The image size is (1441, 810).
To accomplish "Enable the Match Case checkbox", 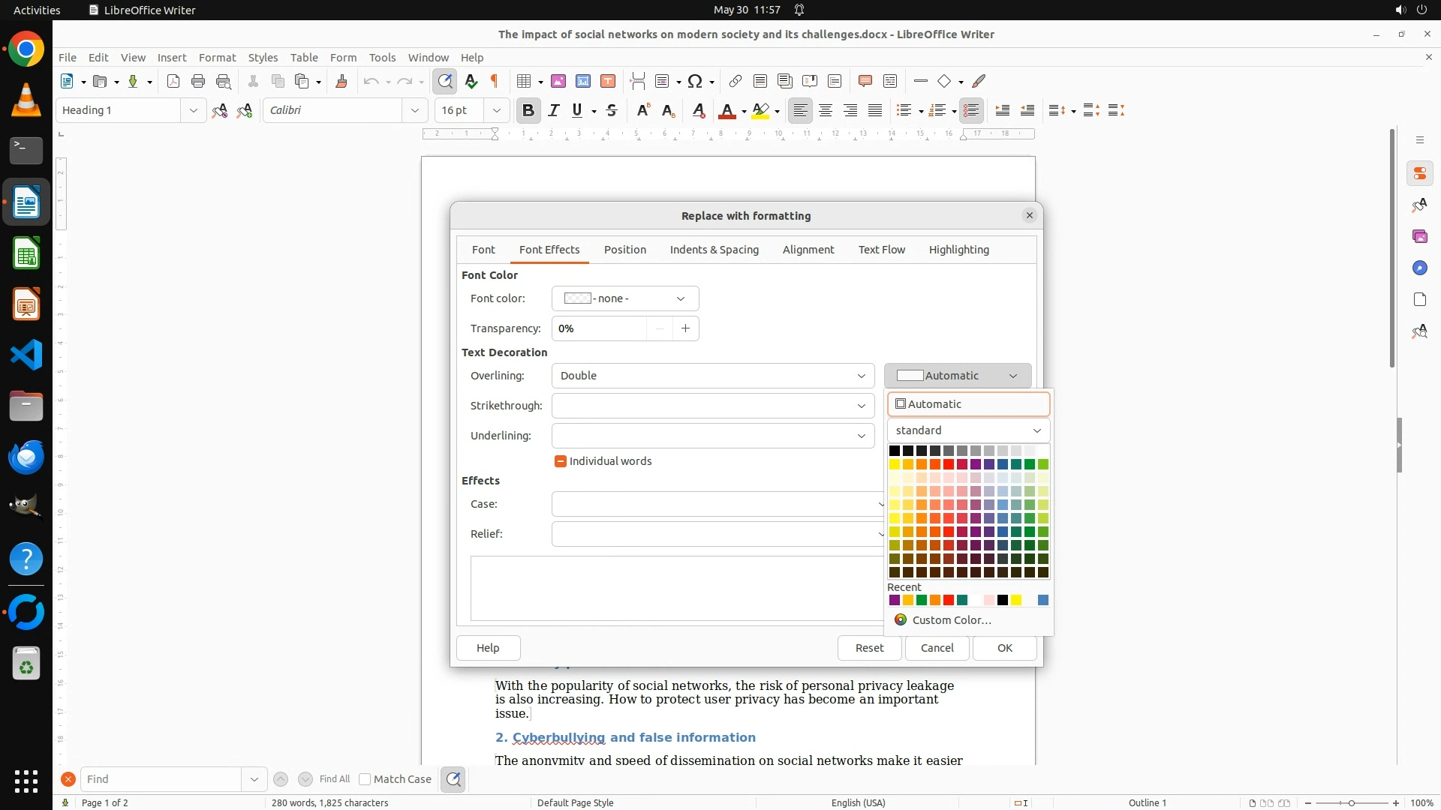I will coord(365,779).
